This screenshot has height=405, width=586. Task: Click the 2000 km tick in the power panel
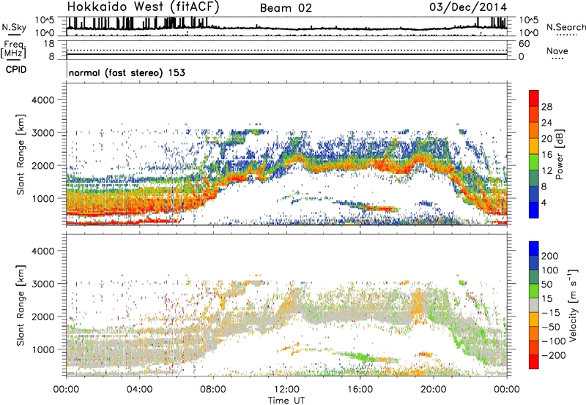pos(43,165)
